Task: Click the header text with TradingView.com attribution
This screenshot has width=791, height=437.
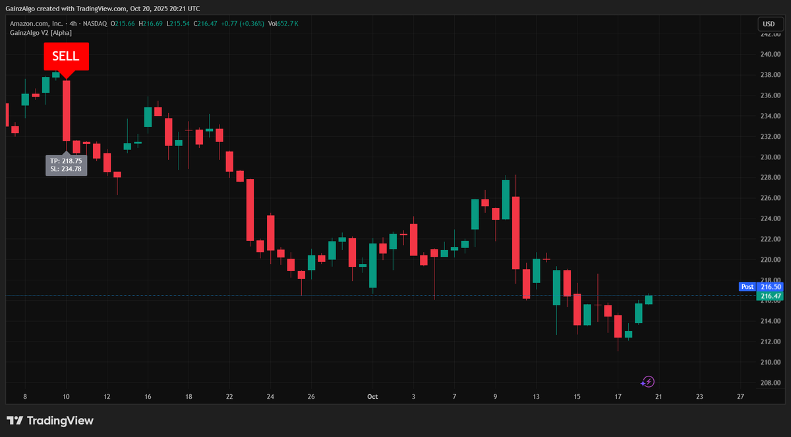Action: [x=103, y=9]
